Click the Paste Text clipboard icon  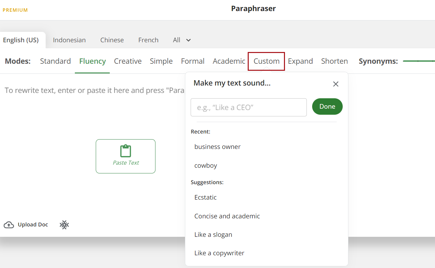126,151
